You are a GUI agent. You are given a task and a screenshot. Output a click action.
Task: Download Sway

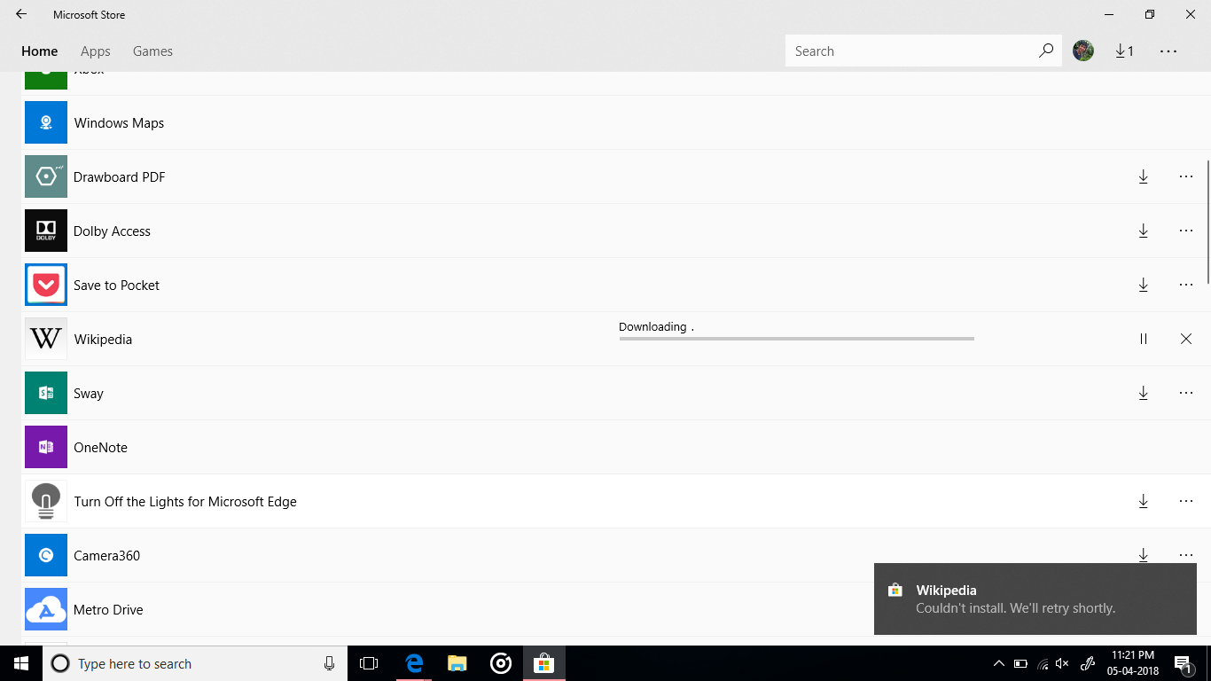click(1144, 393)
